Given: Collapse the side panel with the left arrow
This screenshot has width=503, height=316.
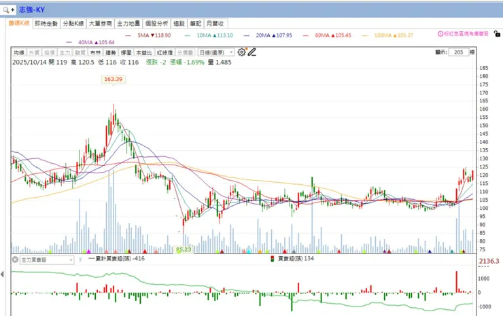Looking at the screenshot, I should tap(2, 274).
